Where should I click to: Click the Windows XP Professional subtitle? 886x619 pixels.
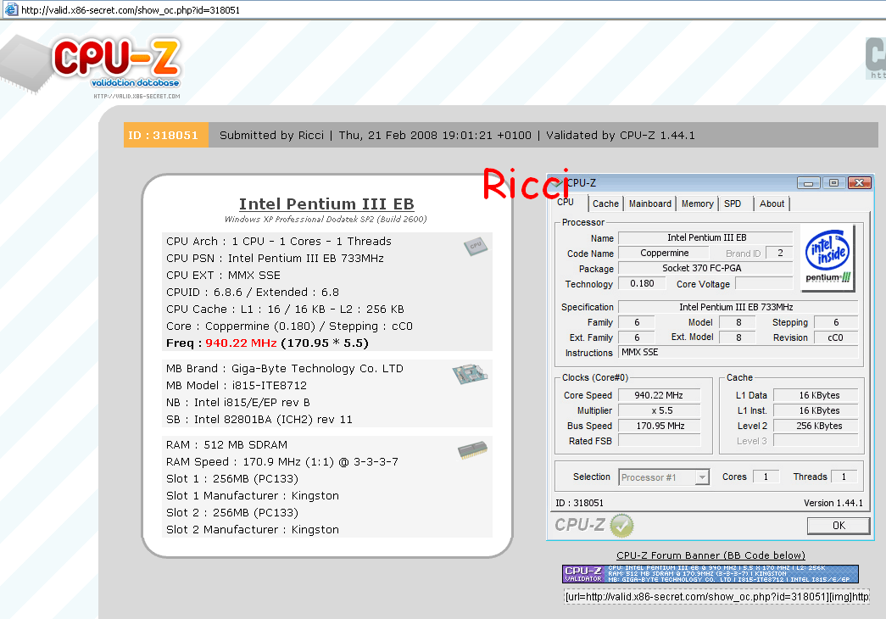coord(326,220)
